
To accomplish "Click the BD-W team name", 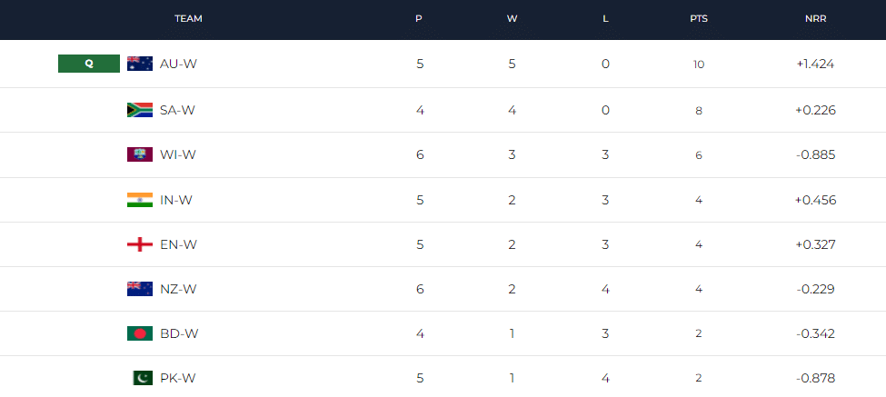I will tap(178, 333).
